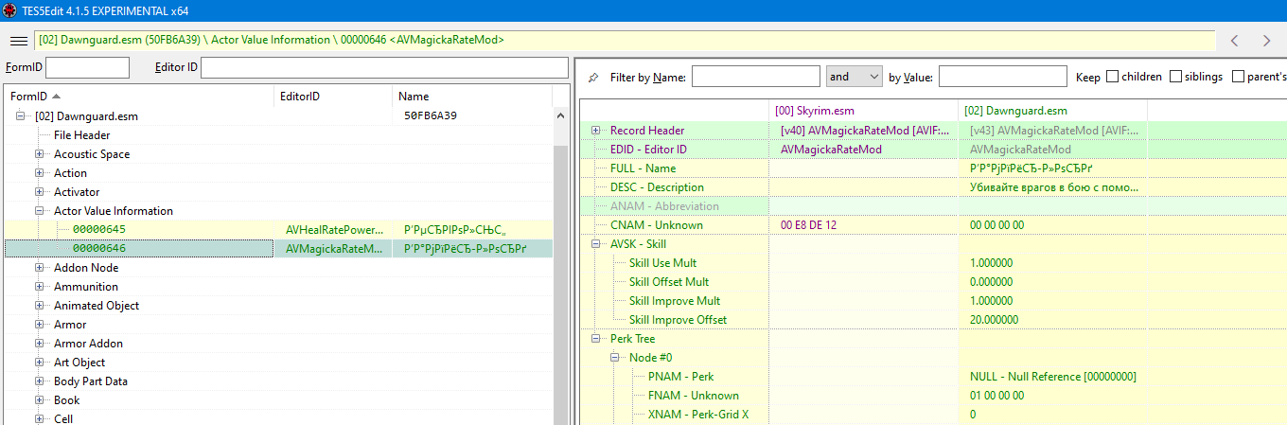This screenshot has width=1287, height=425.
Task: Collapse the Actor Value Information group
Action: pos(40,211)
